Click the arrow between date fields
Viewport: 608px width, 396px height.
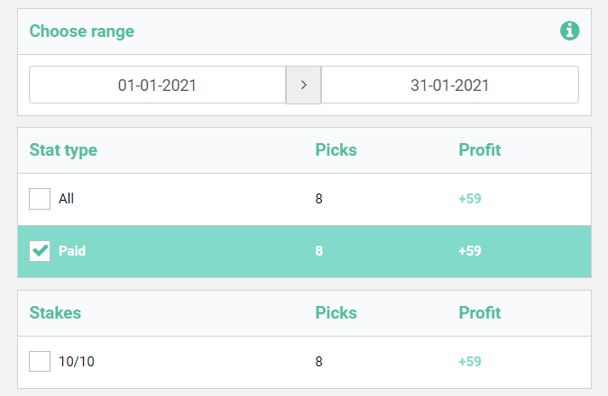[x=304, y=85]
